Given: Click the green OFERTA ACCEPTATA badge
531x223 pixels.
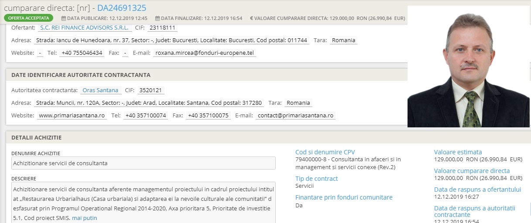Looking at the screenshot, I should click(28, 18).
